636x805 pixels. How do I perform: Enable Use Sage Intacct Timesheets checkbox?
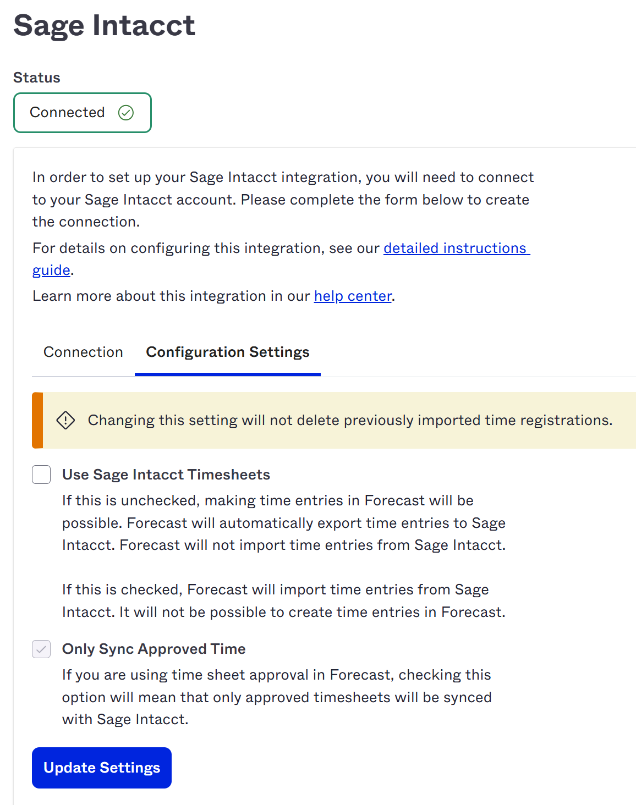pos(41,475)
